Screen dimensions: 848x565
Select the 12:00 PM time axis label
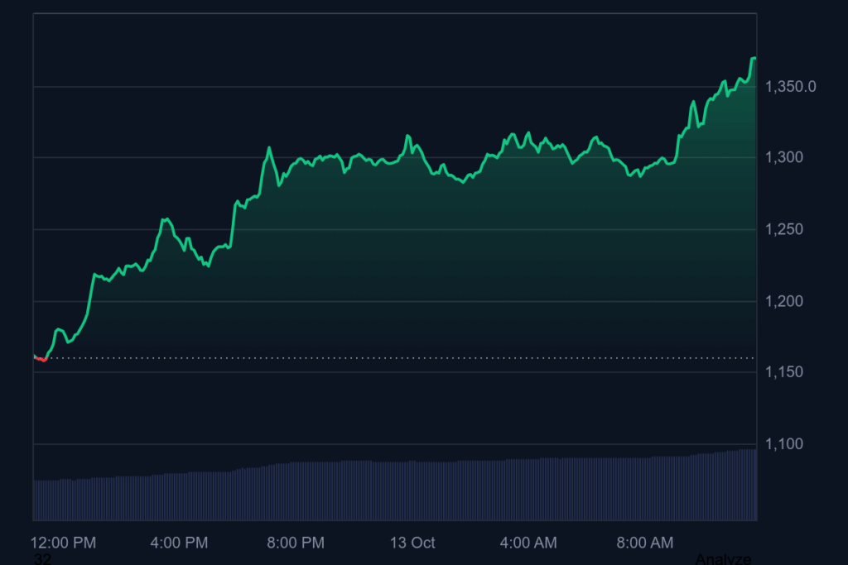coord(63,543)
